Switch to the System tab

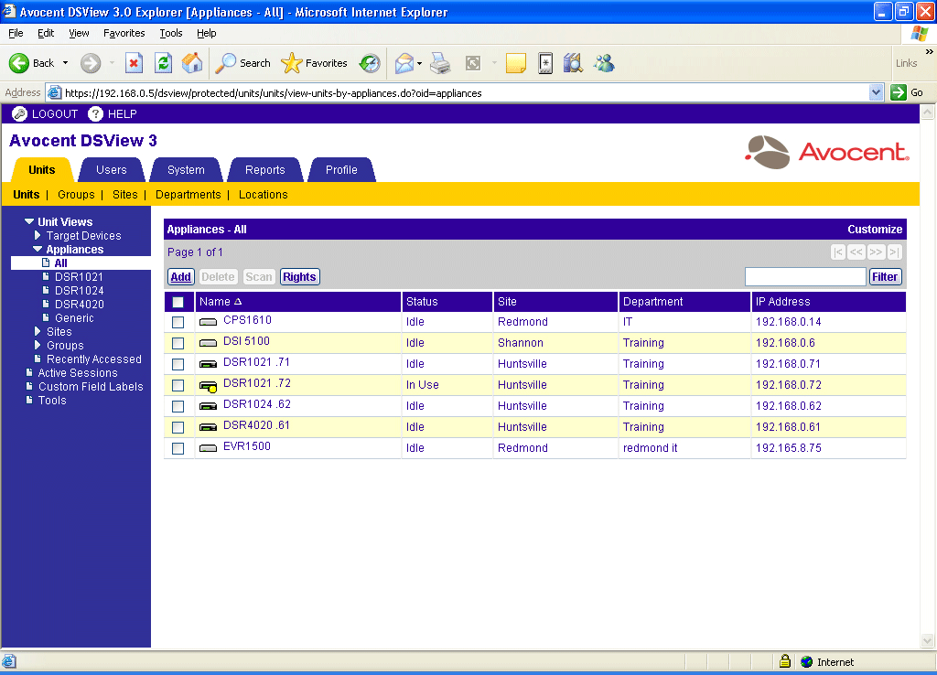pyautogui.click(x=186, y=169)
